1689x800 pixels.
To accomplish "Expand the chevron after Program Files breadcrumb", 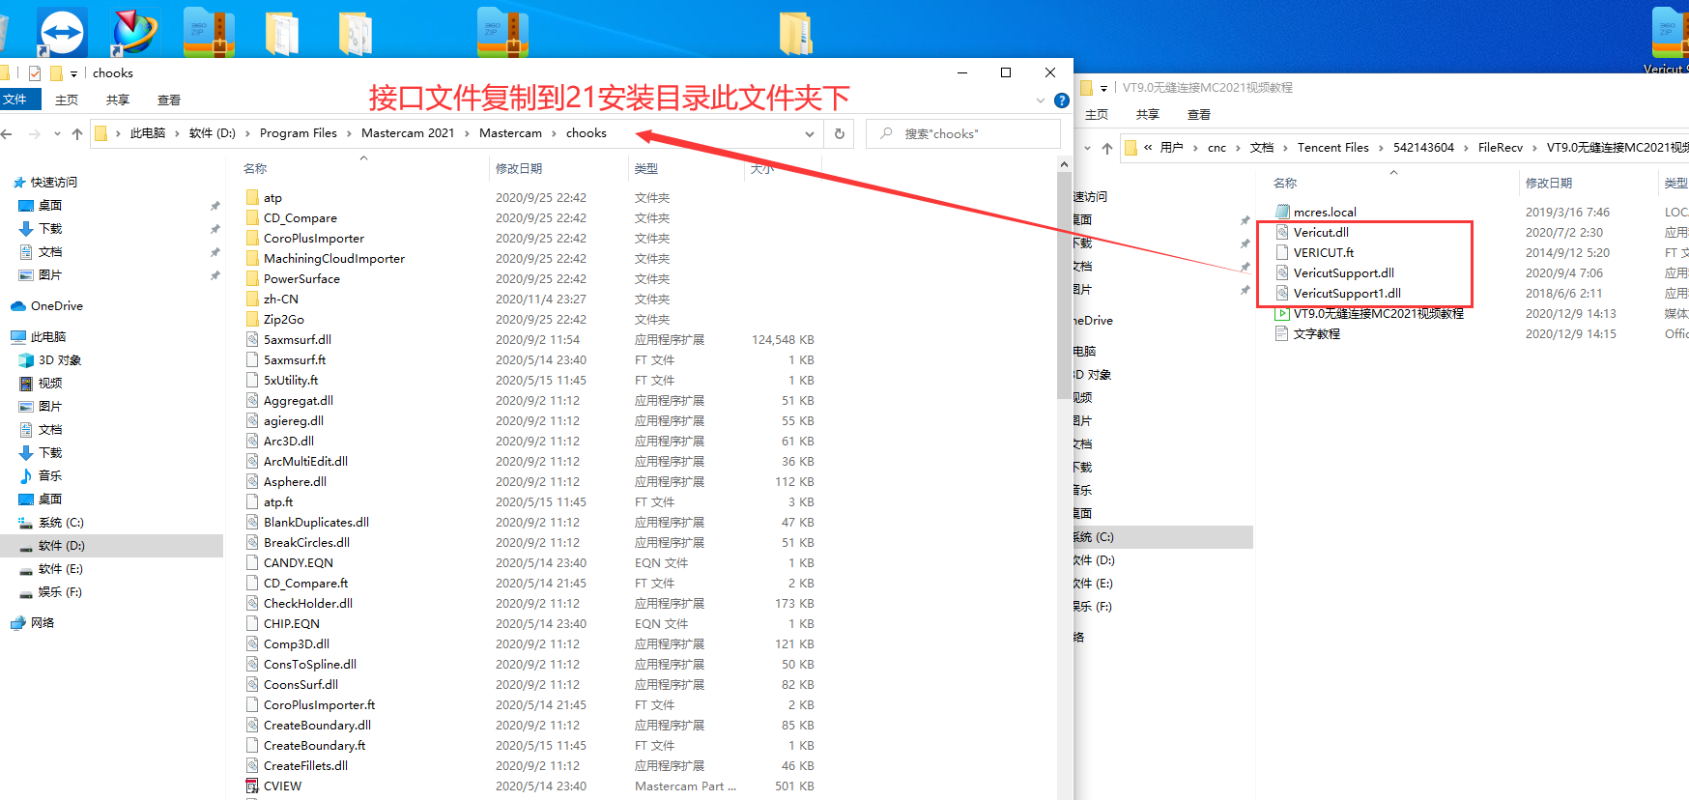I will point(349,133).
